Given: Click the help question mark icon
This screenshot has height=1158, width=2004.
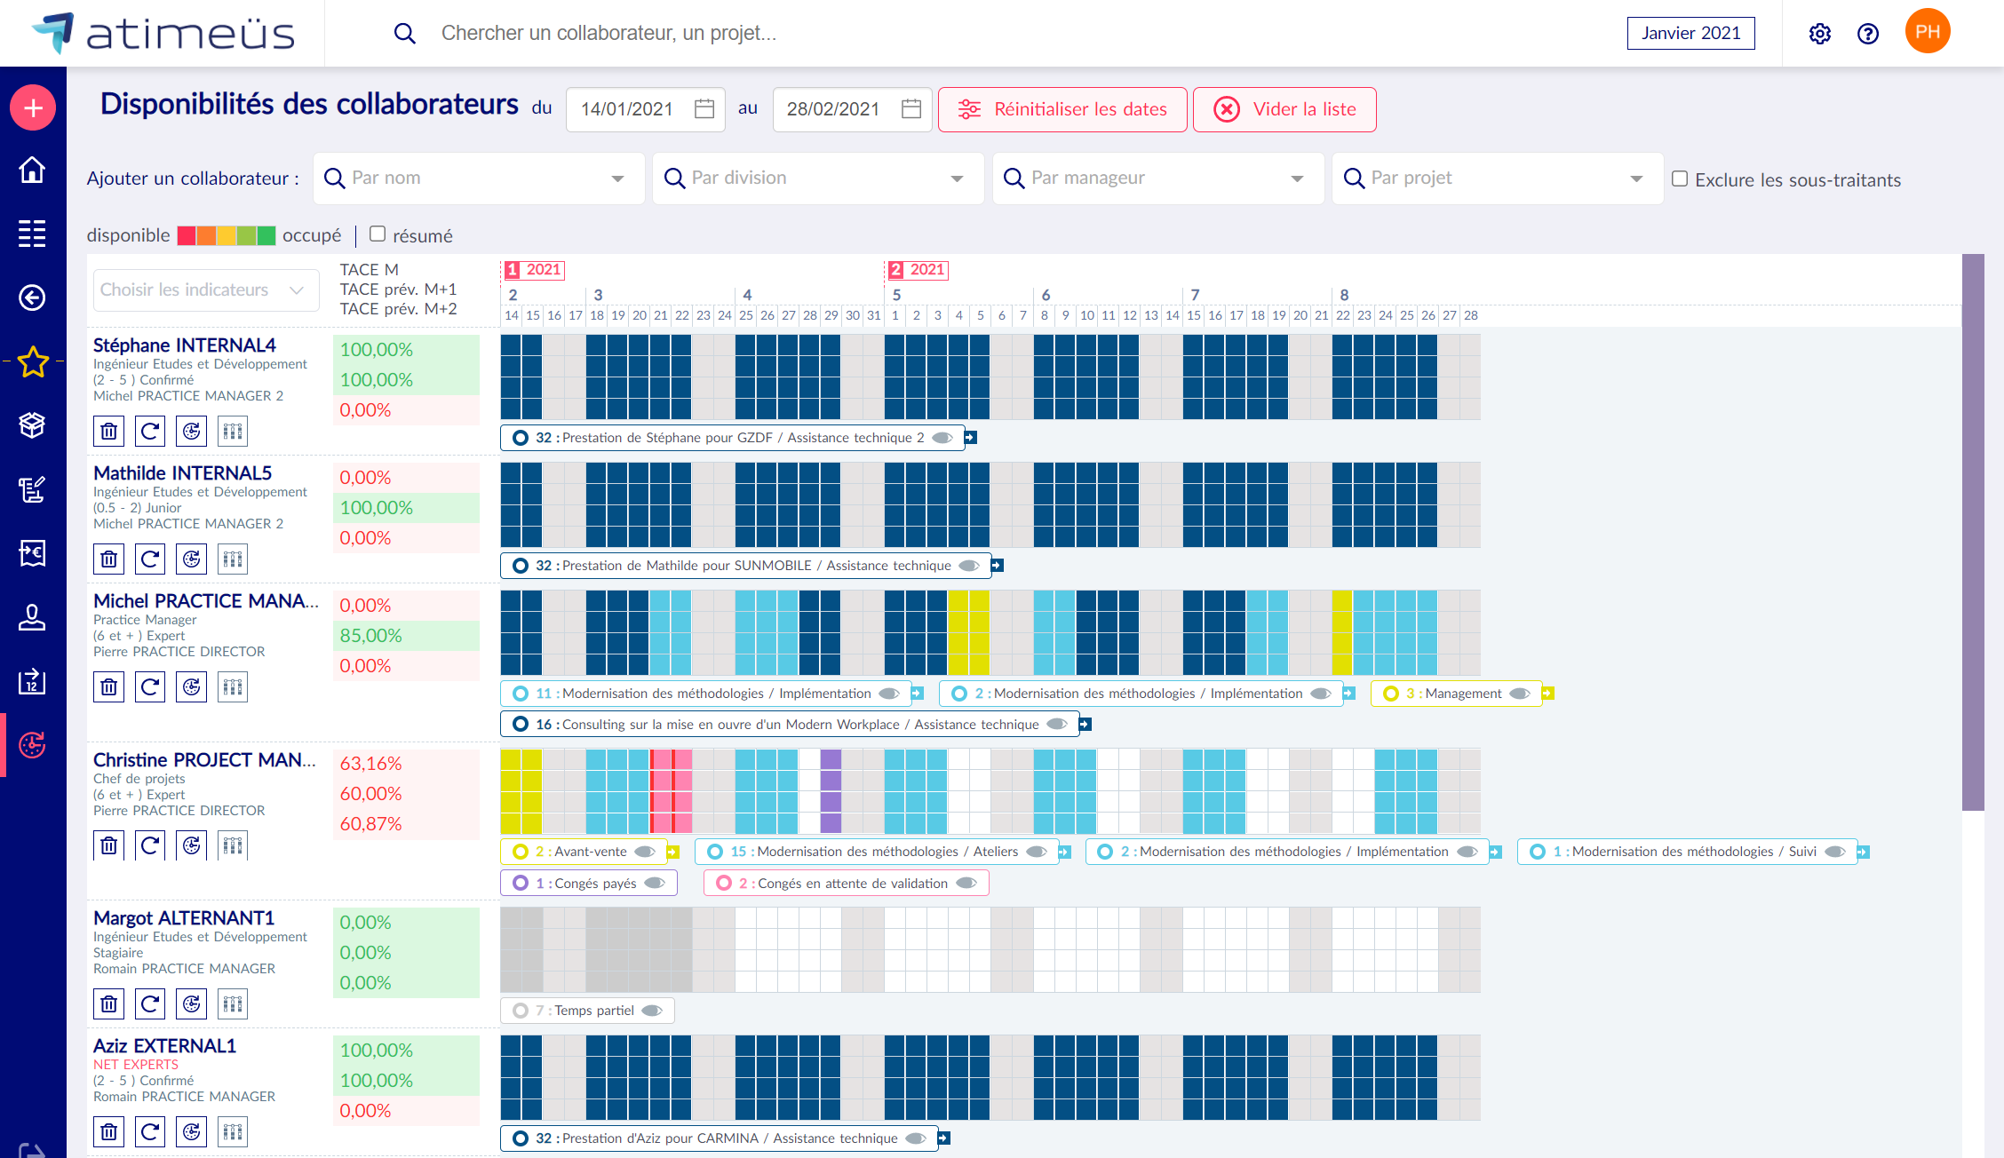Looking at the screenshot, I should click(1868, 34).
